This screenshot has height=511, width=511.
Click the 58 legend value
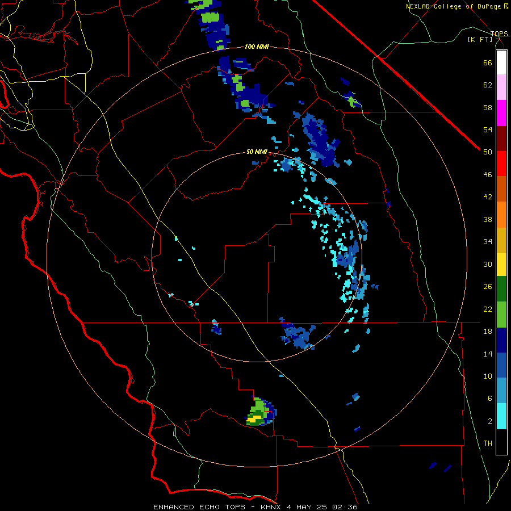tap(488, 107)
